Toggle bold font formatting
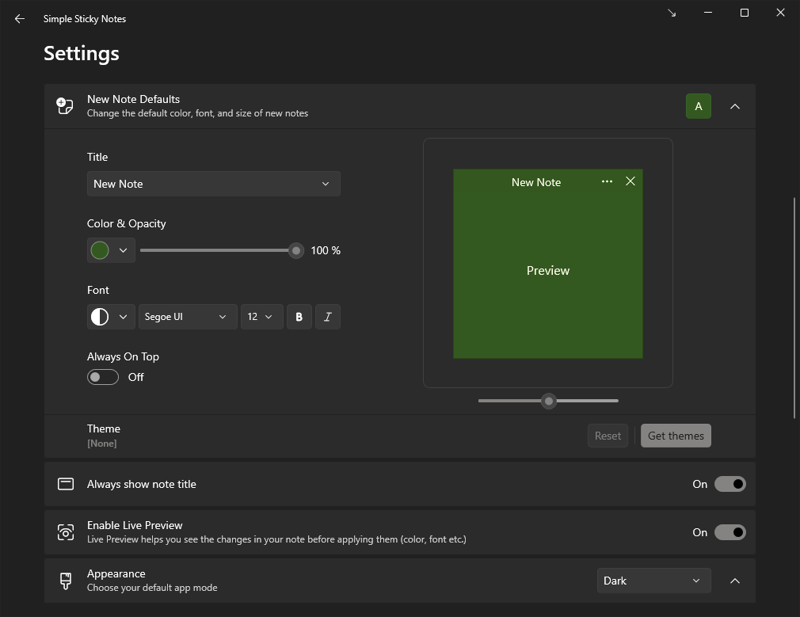This screenshot has width=800, height=617. 299,316
